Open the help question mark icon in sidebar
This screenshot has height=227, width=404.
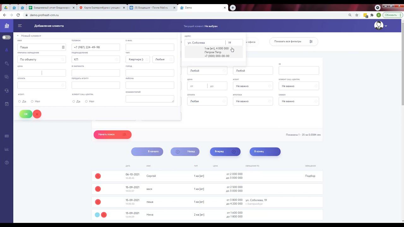pyautogui.click(x=7, y=162)
